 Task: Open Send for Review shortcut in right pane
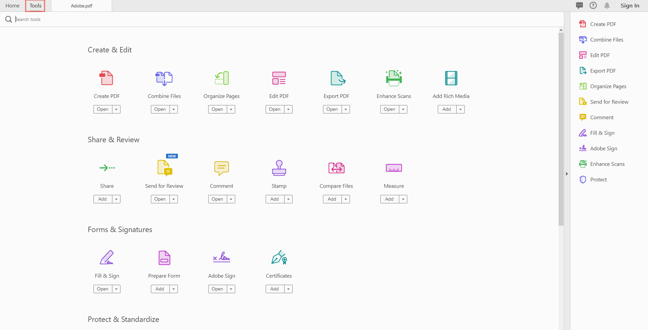(603, 102)
